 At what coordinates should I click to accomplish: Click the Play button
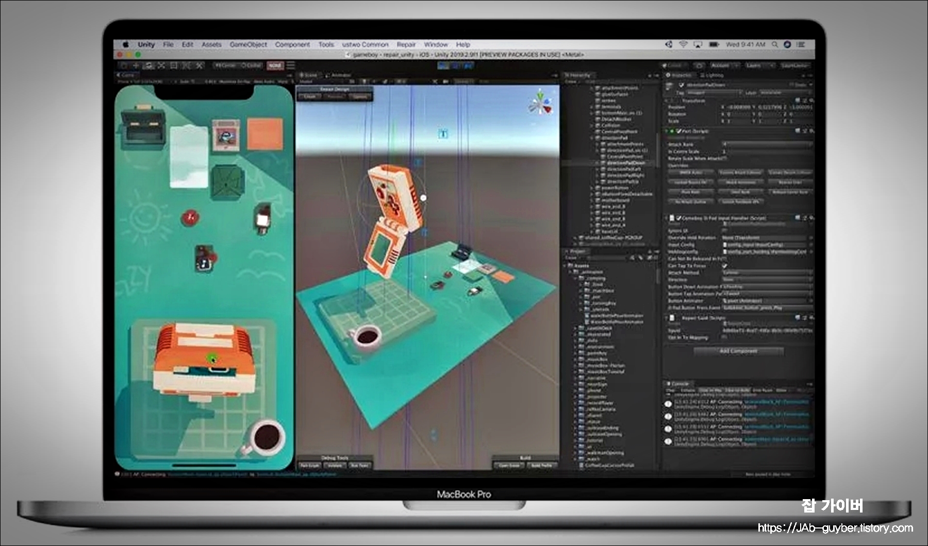443,65
